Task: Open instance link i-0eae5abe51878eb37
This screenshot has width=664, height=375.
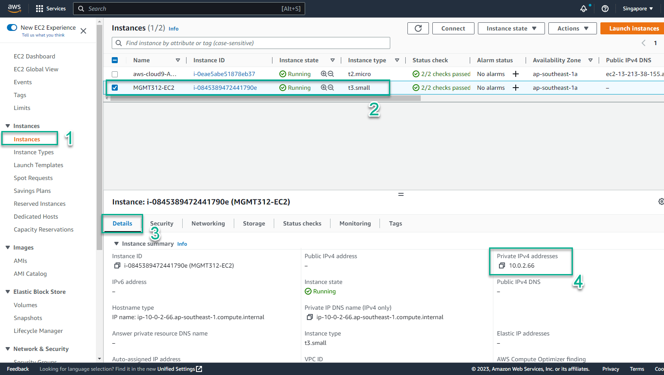Action: click(224, 74)
